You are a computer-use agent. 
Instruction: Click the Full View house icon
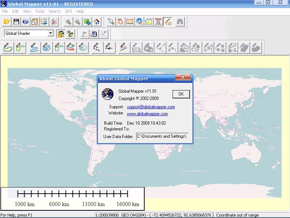[x=96, y=22]
